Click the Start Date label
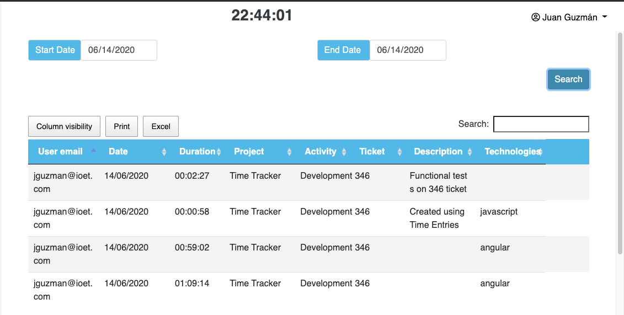The height and width of the screenshot is (315, 624). 55,50
